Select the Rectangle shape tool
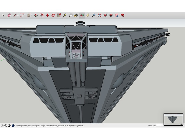 [x=29, y=15]
